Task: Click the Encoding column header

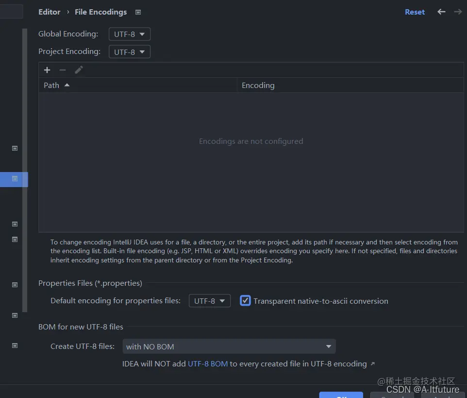Action: 350,85
